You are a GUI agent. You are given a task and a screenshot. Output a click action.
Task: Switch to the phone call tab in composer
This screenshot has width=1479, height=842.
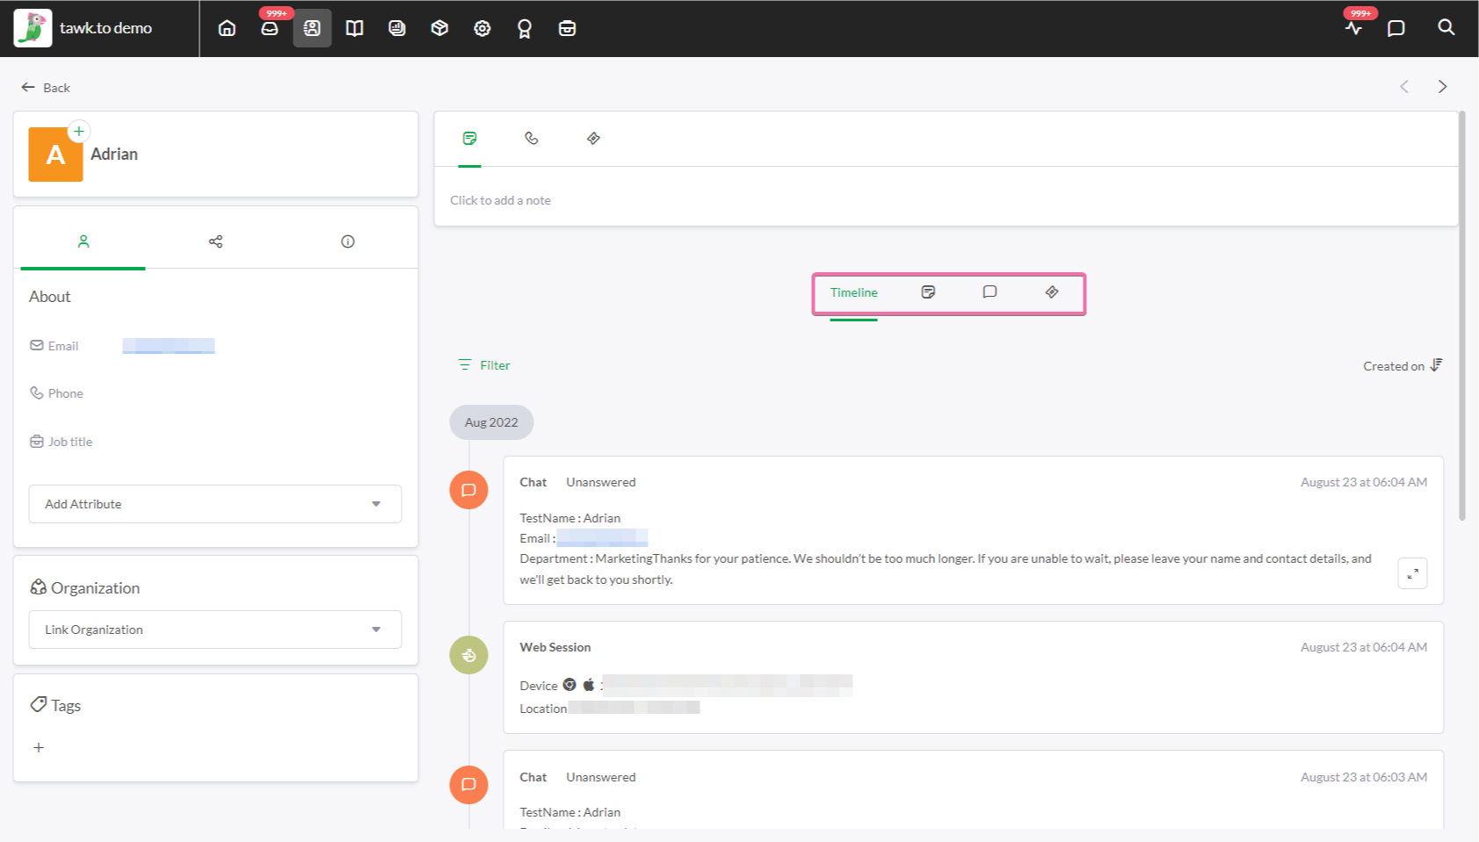point(532,139)
